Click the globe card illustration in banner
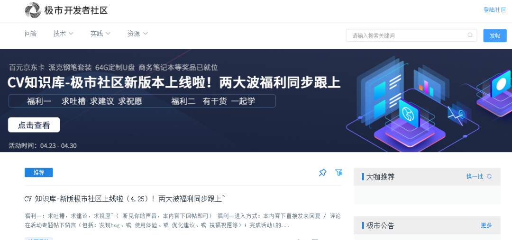The width and height of the screenshot is (512, 240). point(409,115)
